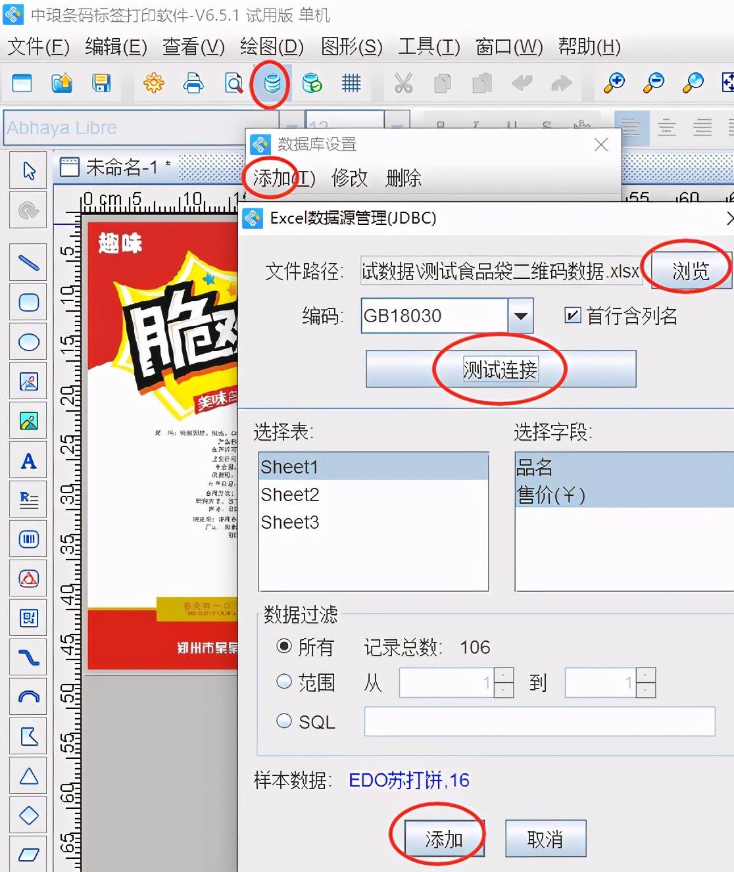The image size is (734, 872).
Task: Select the rounded rectangle tool
Action: click(x=28, y=303)
